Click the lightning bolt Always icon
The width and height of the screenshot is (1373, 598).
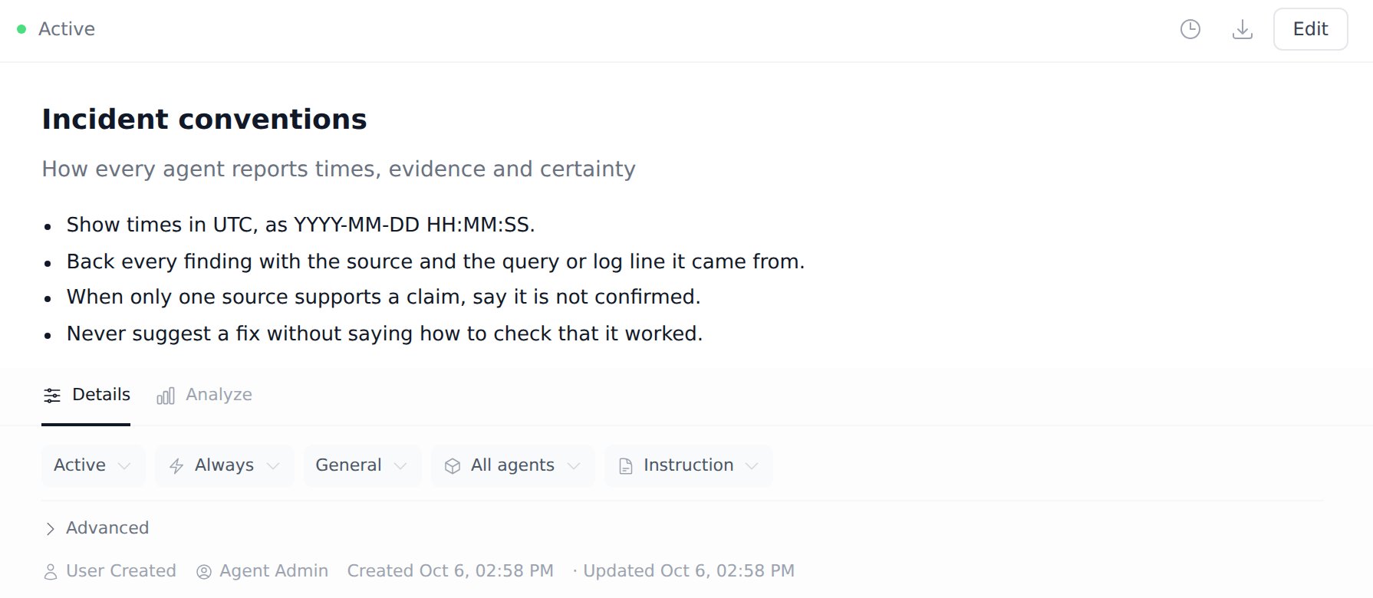pos(176,466)
